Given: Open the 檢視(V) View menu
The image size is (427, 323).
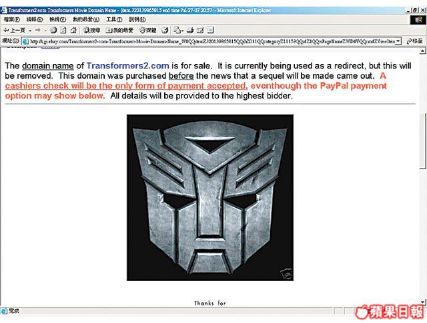Looking at the screenshot, I should pyautogui.click(x=57, y=19).
